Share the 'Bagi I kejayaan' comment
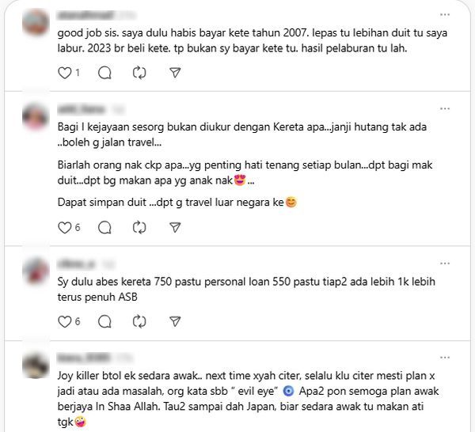The width and height of the screenshot is (475, 432). [x=175, y=228]
